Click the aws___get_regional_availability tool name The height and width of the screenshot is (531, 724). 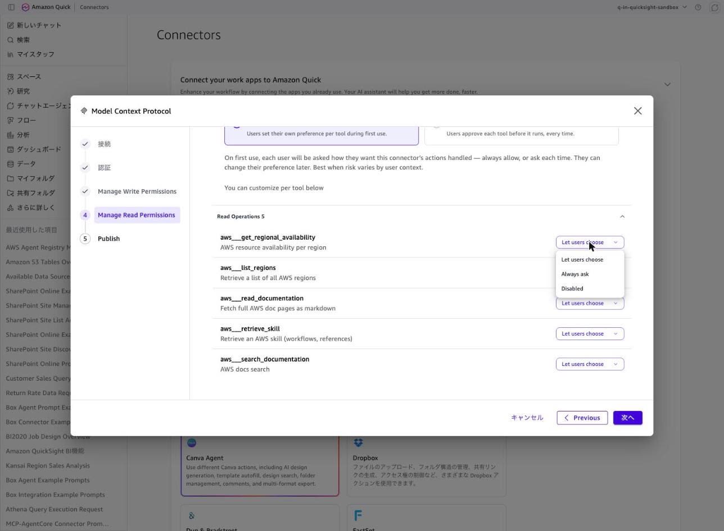point(268,237)
